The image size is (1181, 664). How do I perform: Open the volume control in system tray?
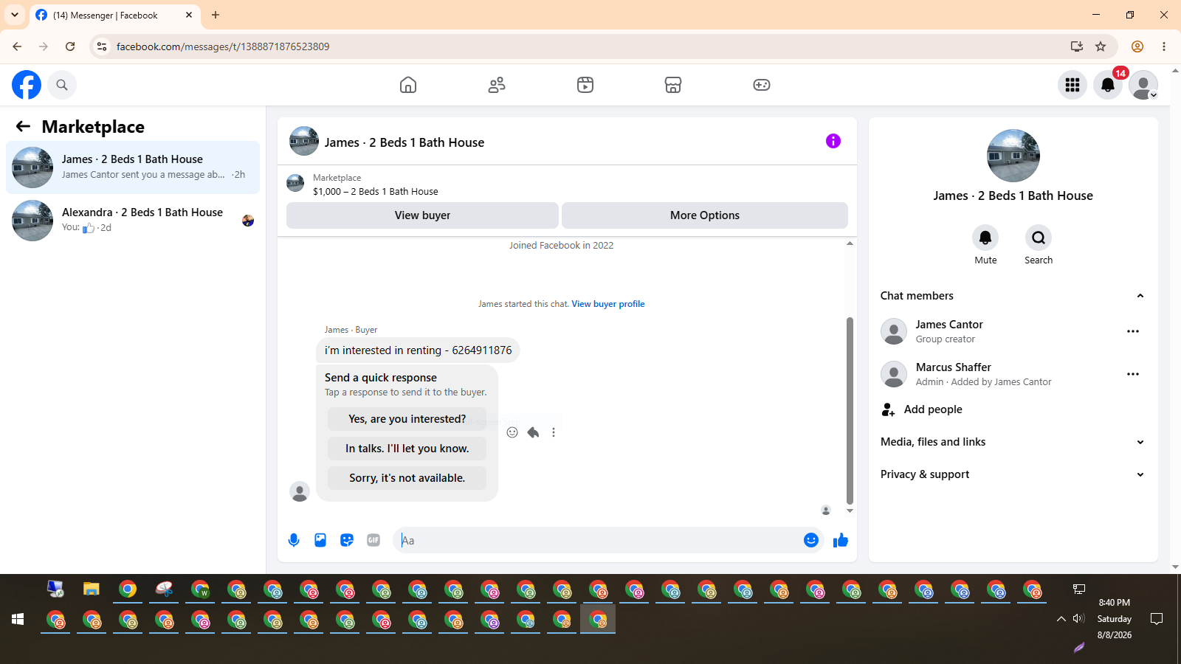(x=1078, y=619)
